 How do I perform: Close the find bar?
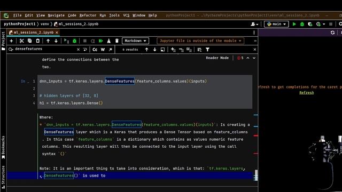point(254,50)
